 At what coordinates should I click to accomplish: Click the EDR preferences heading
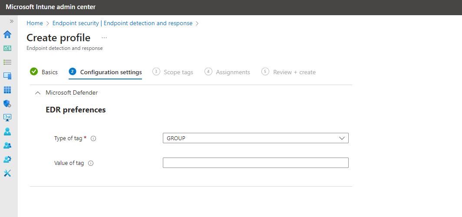pyautogui.click(x=76, y=110)
